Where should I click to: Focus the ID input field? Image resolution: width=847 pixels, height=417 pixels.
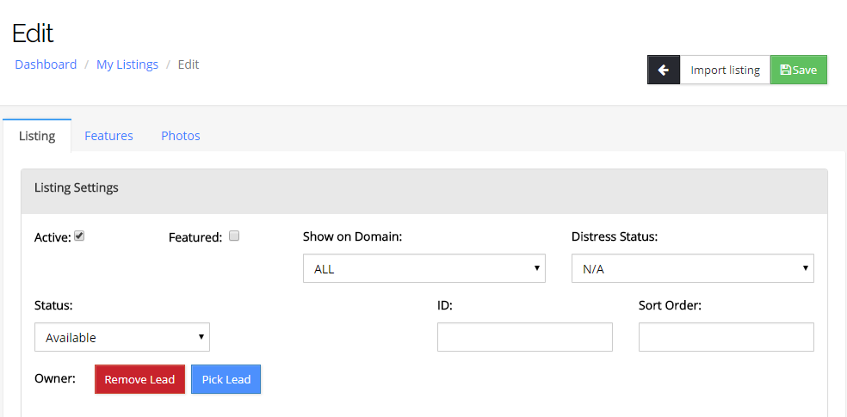point(525,338)
